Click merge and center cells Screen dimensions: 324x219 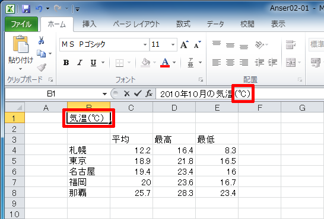291,62
